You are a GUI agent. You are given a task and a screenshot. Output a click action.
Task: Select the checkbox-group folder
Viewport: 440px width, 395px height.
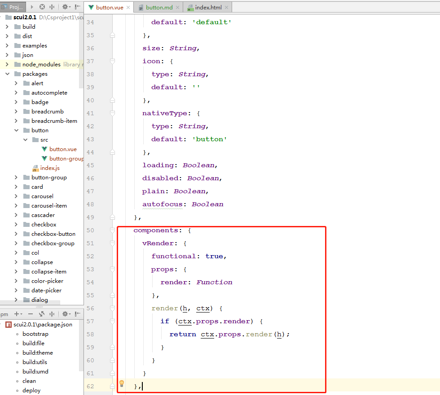53,243
